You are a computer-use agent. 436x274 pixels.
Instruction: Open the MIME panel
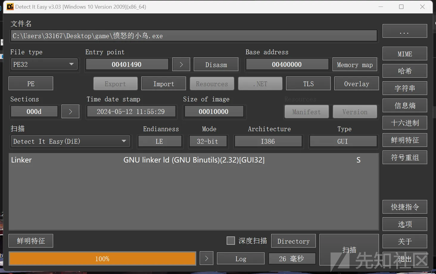pos(405,54)
